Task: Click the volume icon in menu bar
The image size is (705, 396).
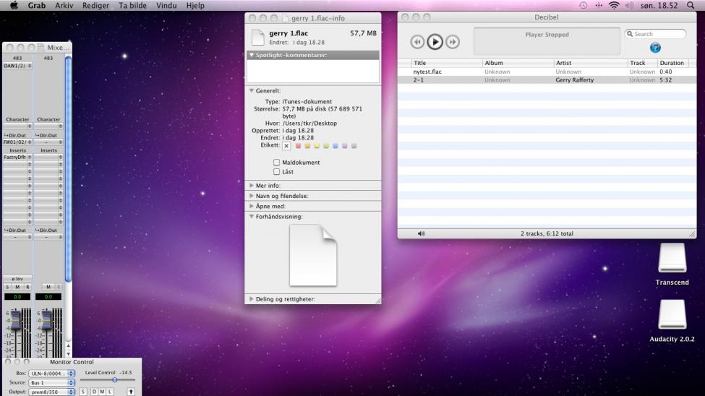Action: click(x=630, y=5)
